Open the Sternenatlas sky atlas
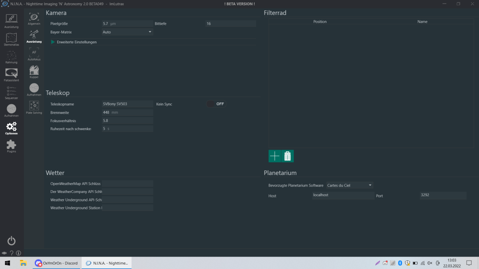The height and width of the screenshot is (269, 479). tap(12, 39)
